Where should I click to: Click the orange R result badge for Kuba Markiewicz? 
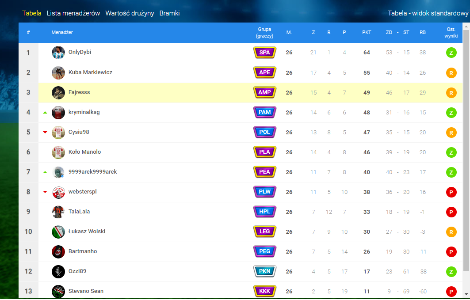coord(451,73)
